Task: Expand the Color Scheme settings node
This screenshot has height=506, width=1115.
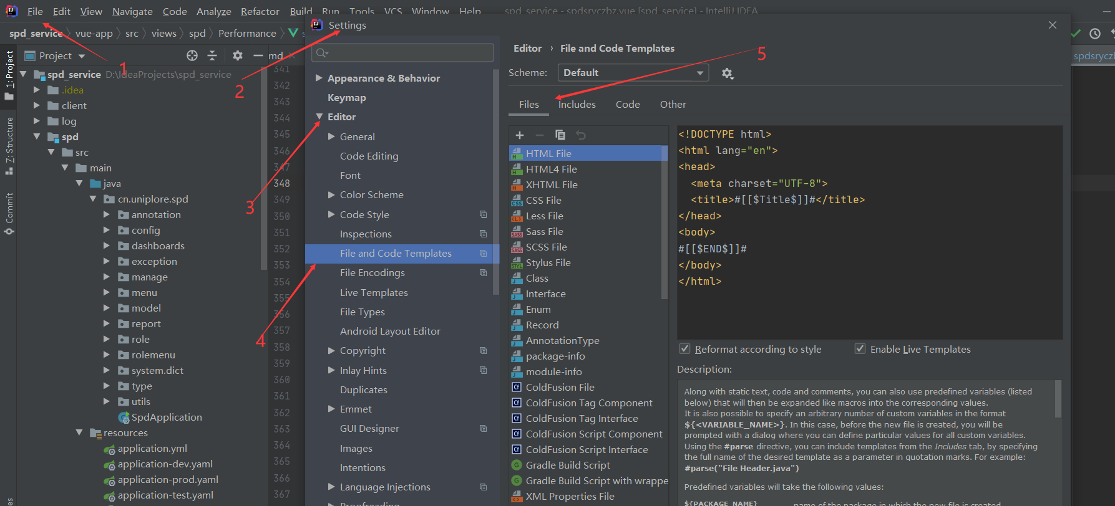Action: (331, 194)
